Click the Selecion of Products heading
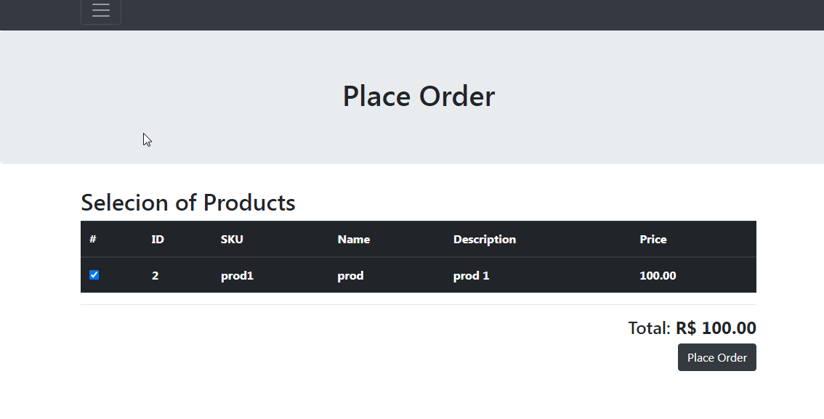 tap(188, 203)
